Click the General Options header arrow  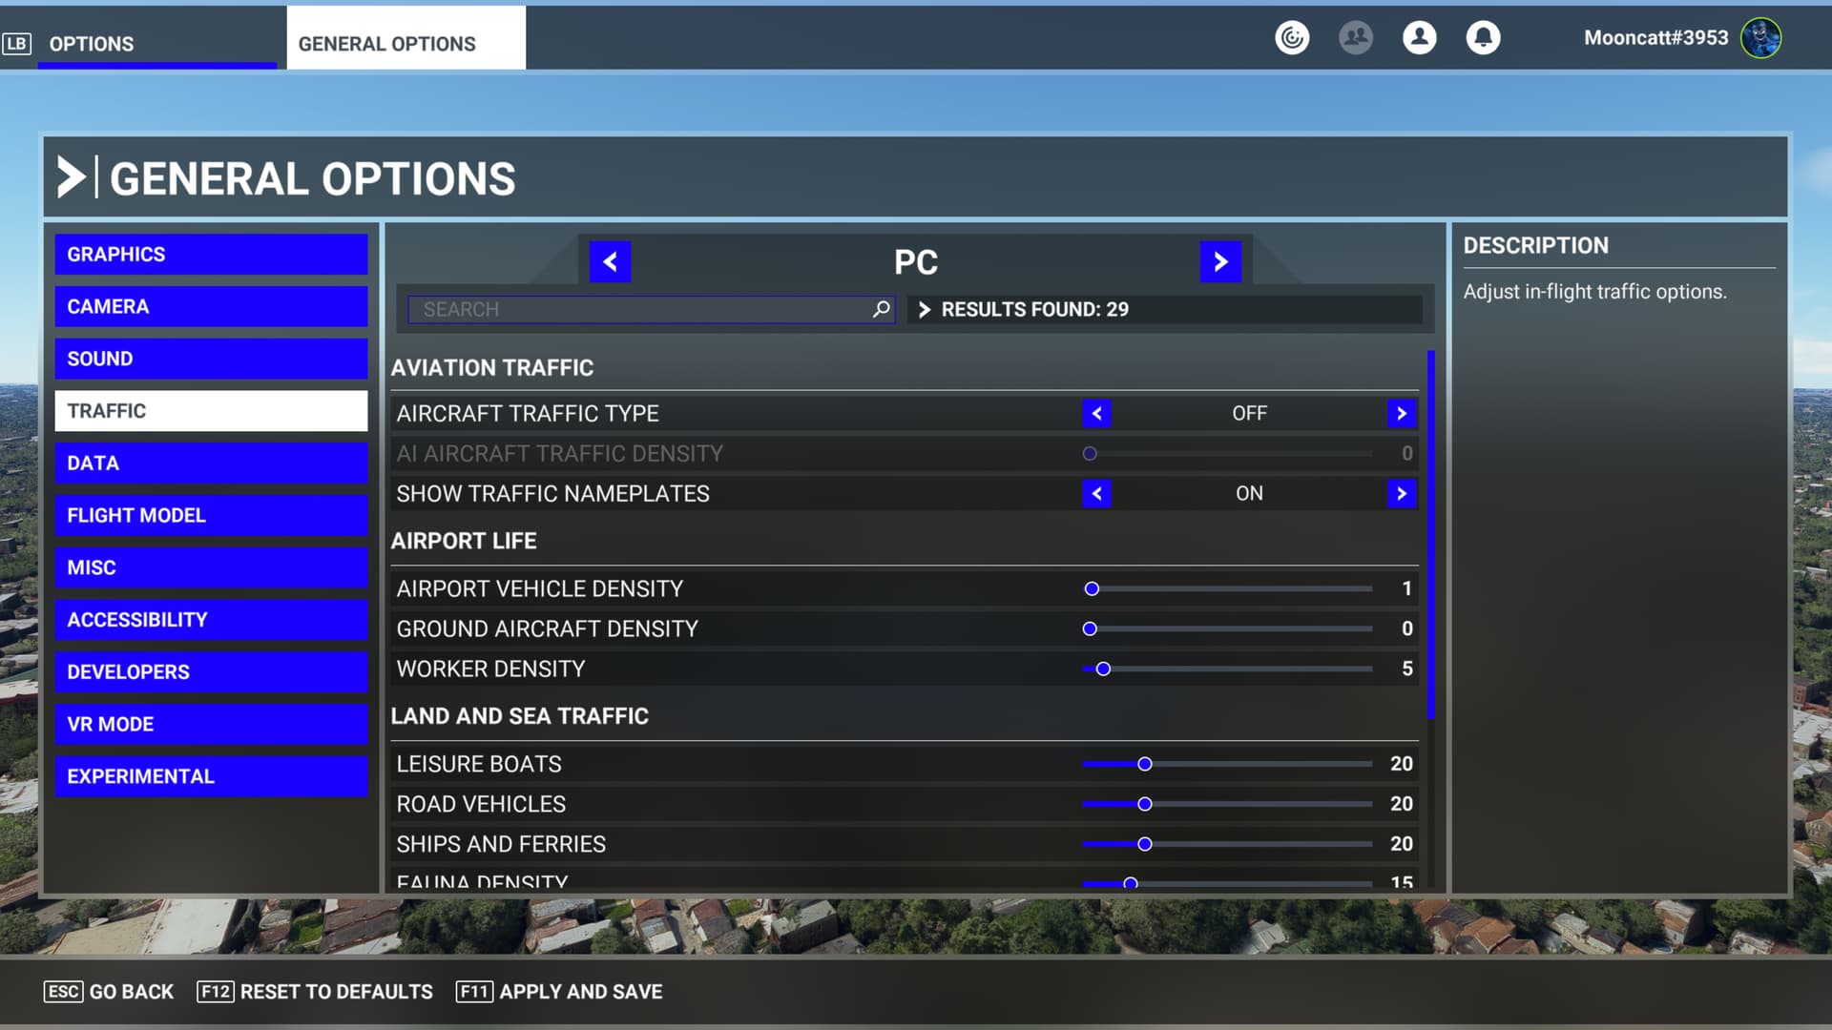pyautogui.click(x=72, y=178)
